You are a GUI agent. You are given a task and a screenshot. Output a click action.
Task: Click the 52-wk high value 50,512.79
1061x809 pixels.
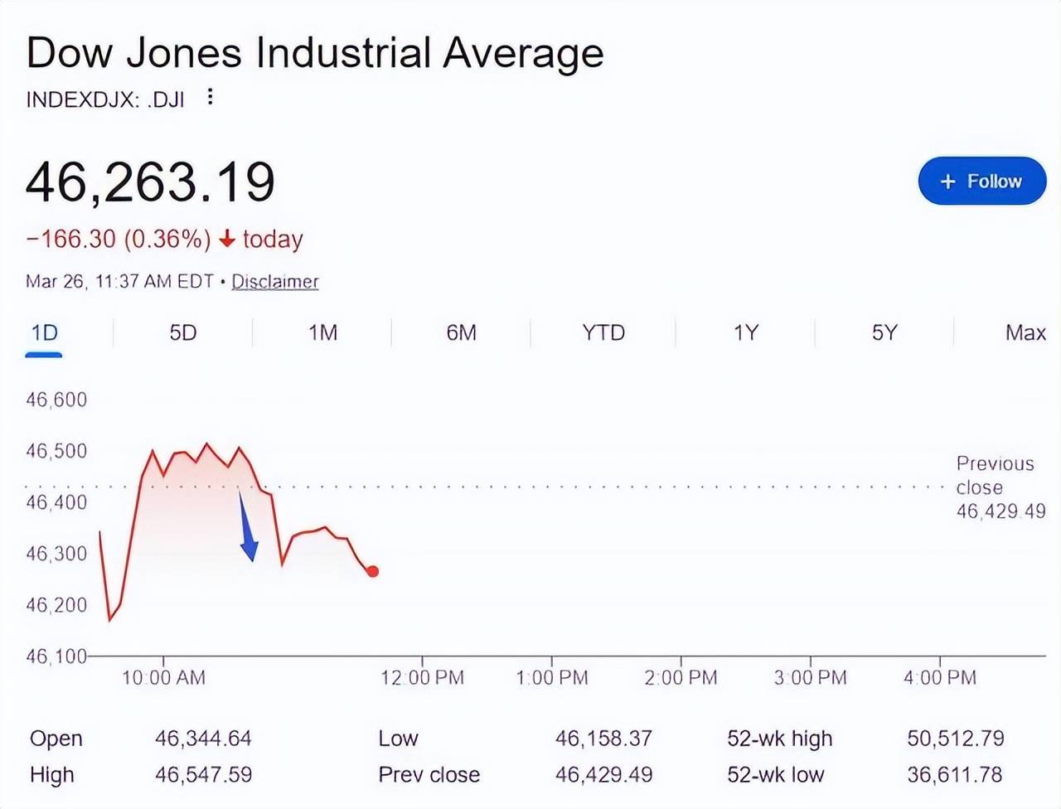coord(955,739)
